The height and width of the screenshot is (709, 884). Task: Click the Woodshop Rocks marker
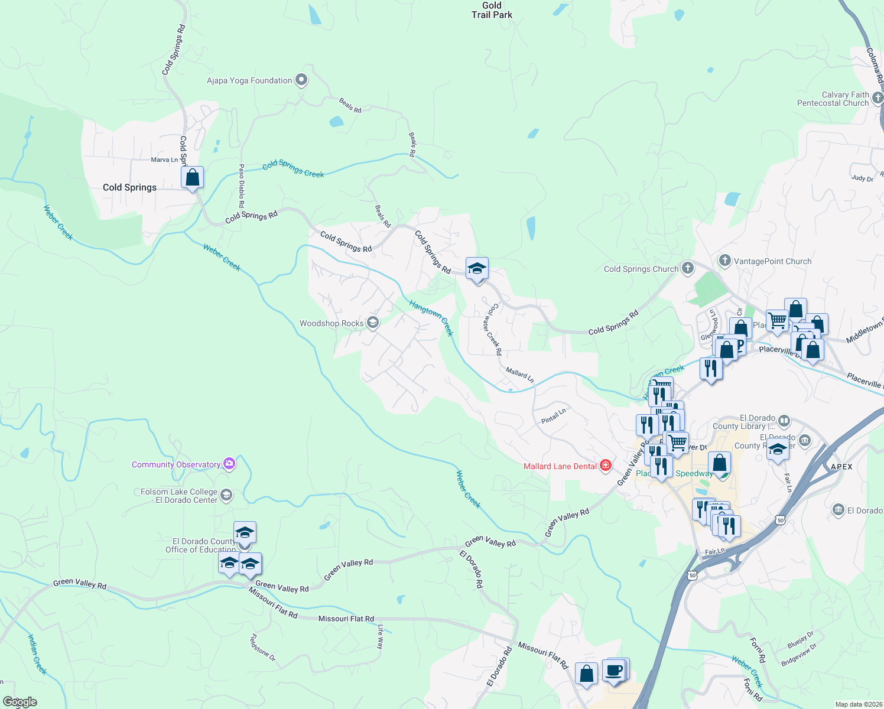point(372,322)
